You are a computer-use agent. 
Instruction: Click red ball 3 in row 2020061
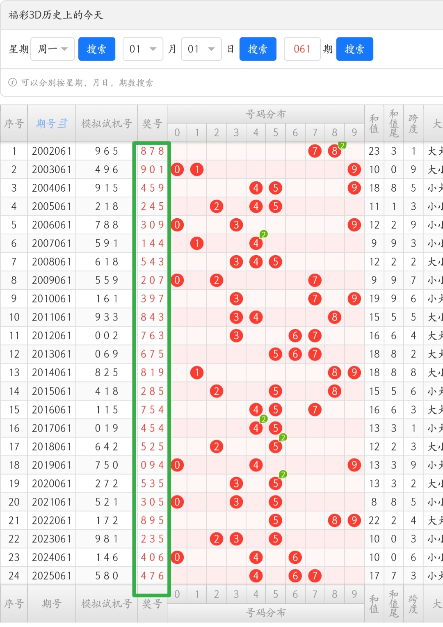(236, 483)
